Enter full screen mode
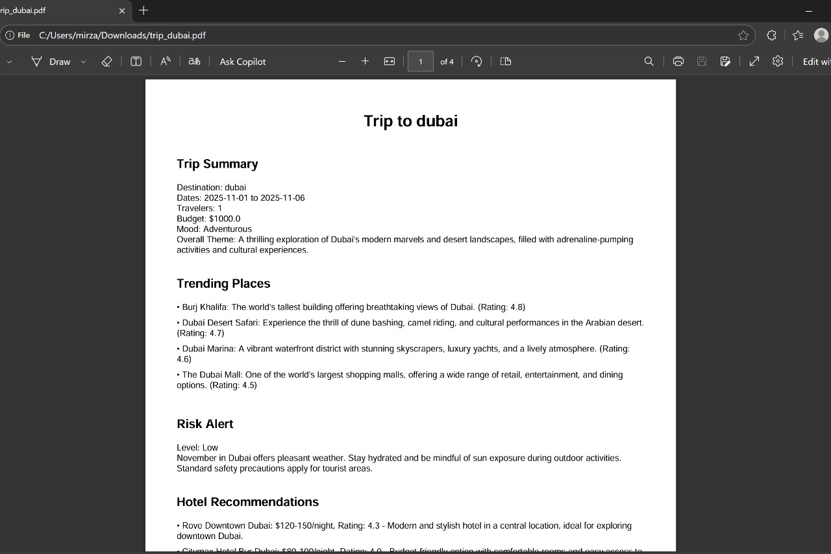Screen dimensions: 831x554 pos(754,61)
